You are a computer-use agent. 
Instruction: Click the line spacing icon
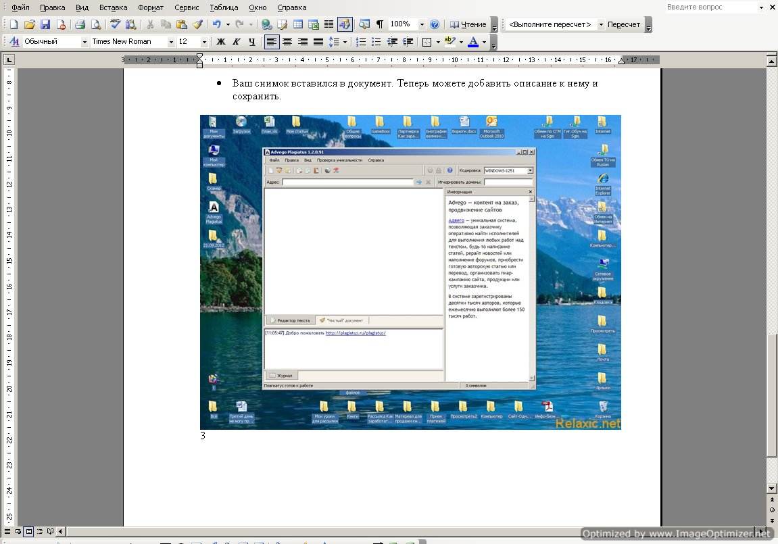coord(335,42)
